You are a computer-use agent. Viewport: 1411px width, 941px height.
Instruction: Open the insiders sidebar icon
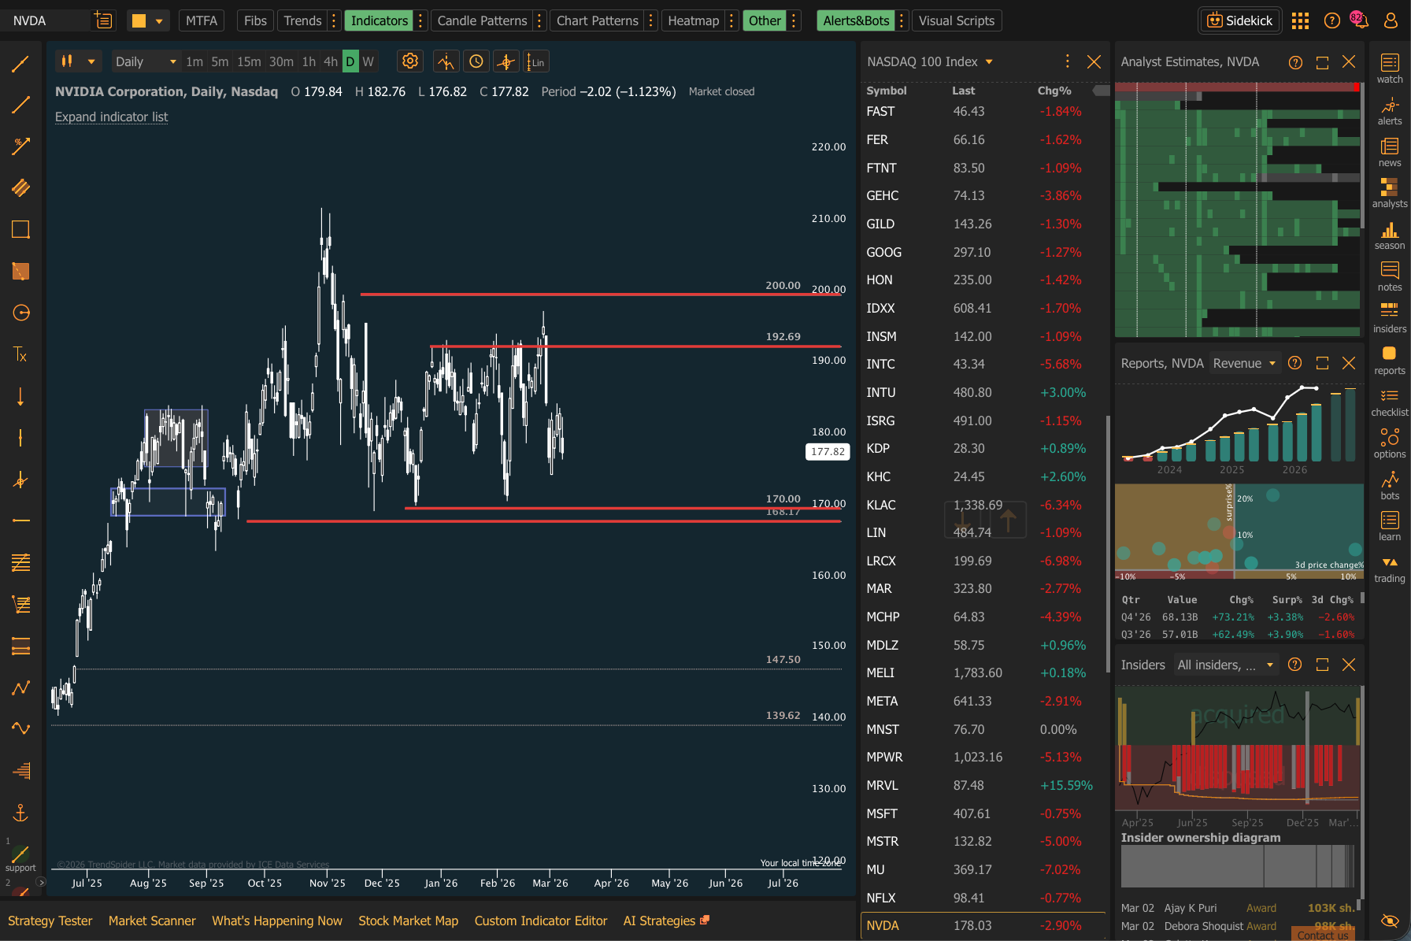pos(1389,317)
